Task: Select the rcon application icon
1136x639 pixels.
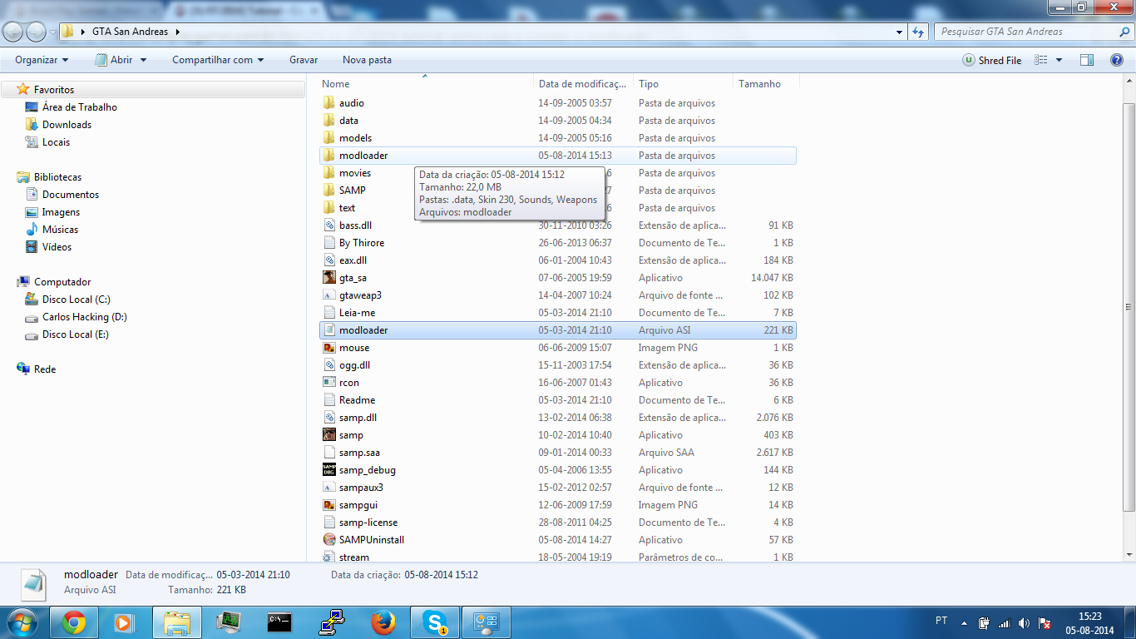Action: [x=329, y=383]
